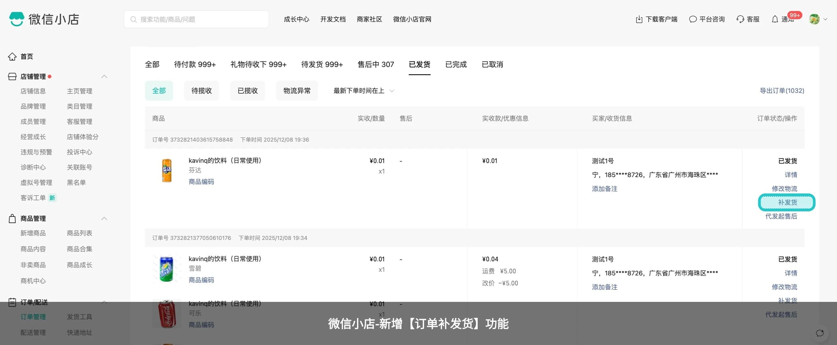Switch to the 已取消 tab
The image size is (837, 345).
[x=492, y=64]
